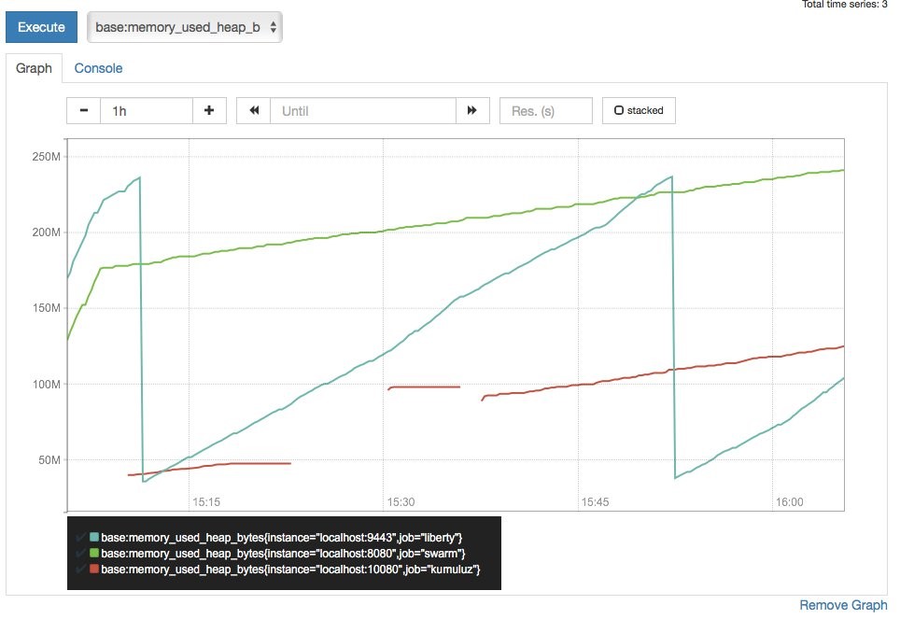Switch to the Console tab
The height and width of the screenshot is (619, 900).
[98, 68]
